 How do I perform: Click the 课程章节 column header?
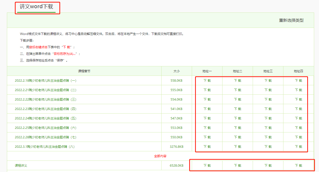(x=84, y=71)
